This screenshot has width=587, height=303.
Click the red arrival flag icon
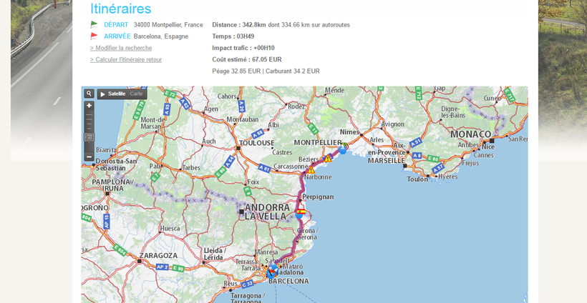point(94,36)
